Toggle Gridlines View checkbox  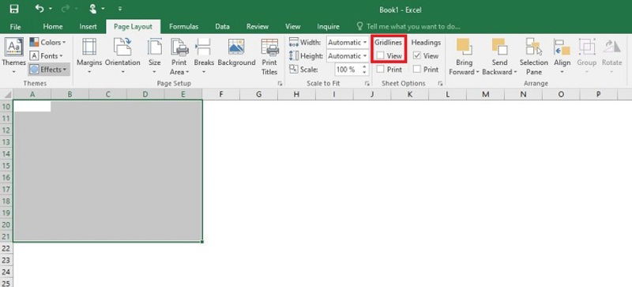tap(380, 55)
